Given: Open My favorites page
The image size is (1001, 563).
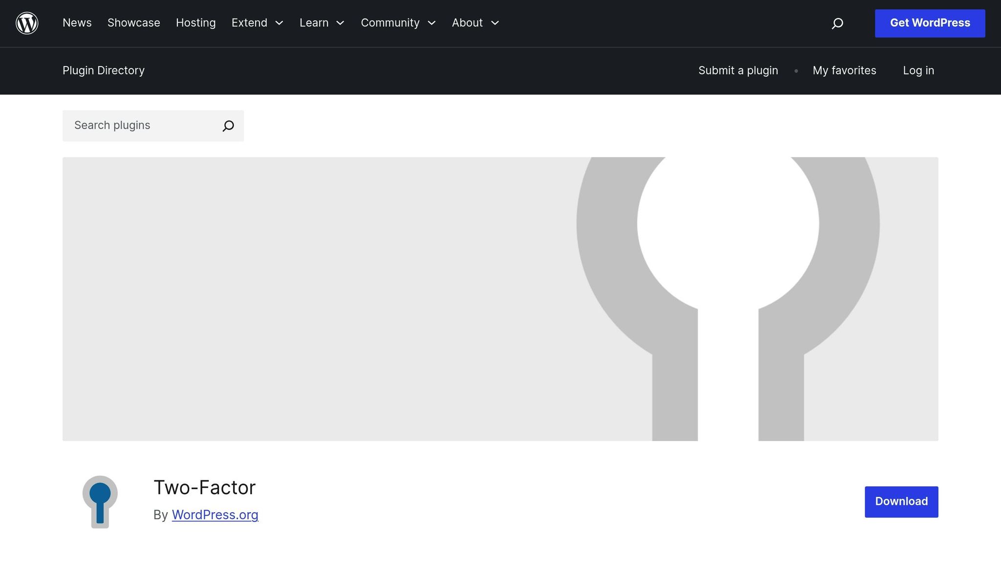Looking at the screenshot, I should coord(844,70).
